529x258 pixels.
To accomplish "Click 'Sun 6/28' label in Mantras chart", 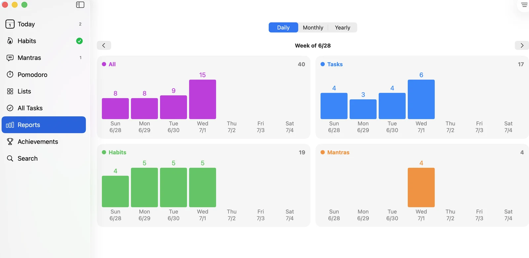I will [334, 215].
